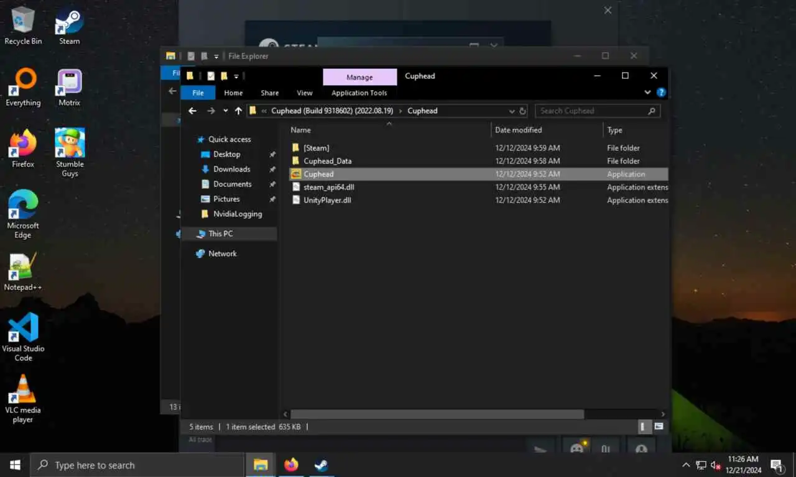Image resolution: width=796 pixels, height=477 pixels.
Task: Click the muted volume tray icon
Action: point(716,465)
